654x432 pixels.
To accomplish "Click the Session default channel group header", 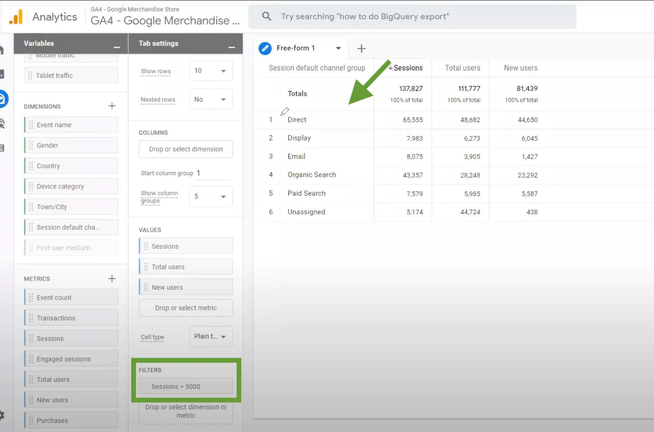I will (x=317, y=68).
